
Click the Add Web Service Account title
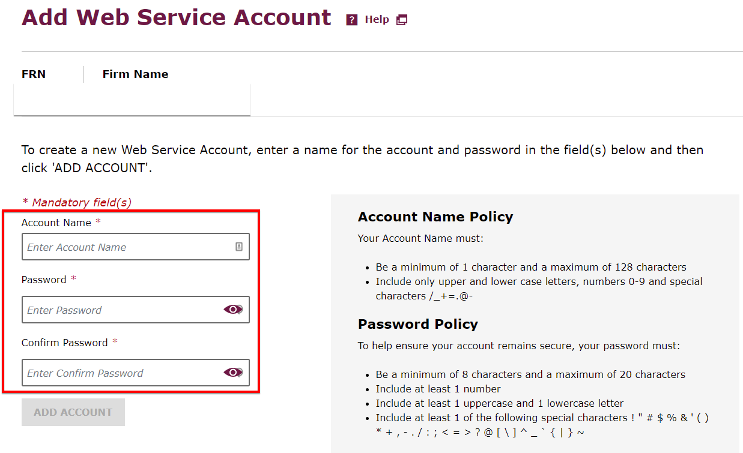177,17
